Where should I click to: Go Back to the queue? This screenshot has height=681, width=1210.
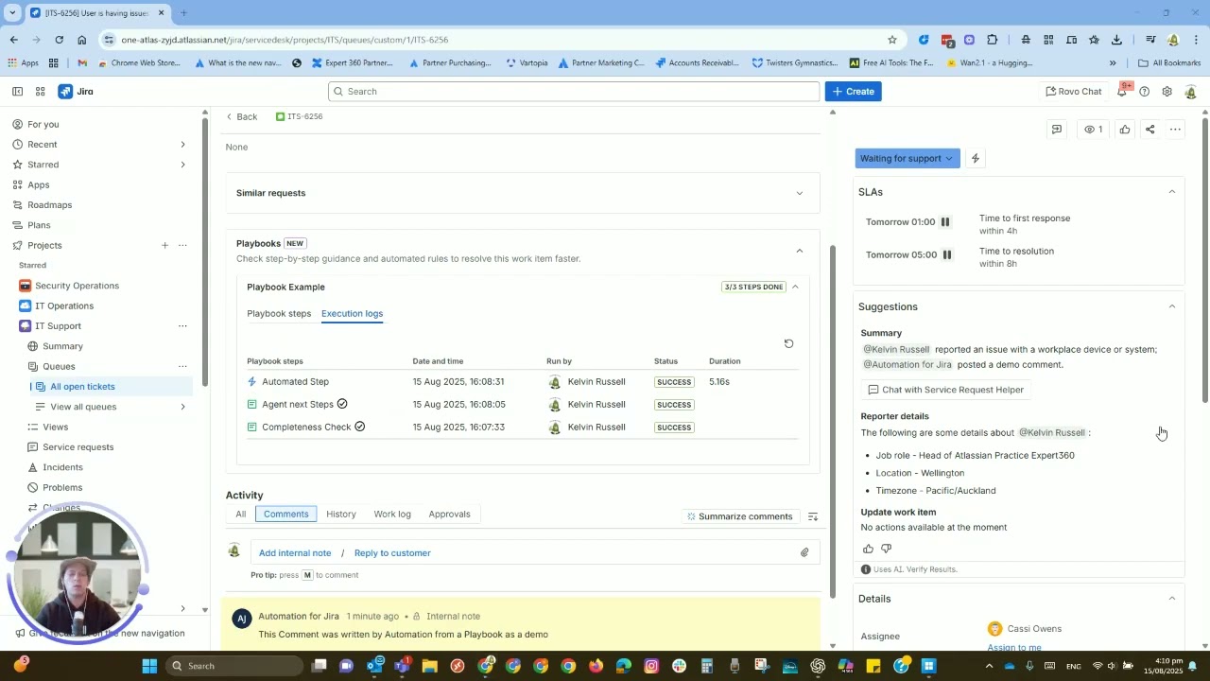click(x=242, y=116)
